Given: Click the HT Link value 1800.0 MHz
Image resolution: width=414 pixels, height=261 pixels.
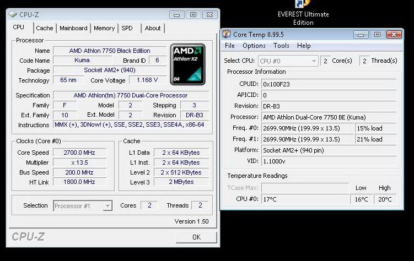Looking at the screenshot, I should (79, 182).
